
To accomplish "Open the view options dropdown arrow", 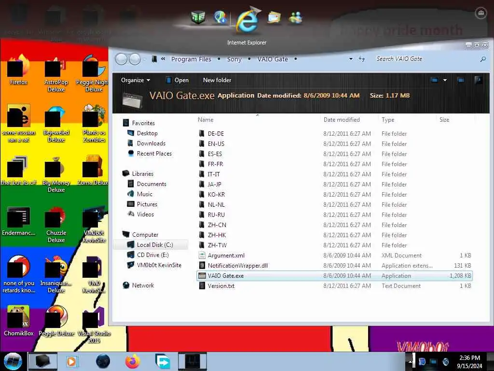I will [x=445, y=80].
